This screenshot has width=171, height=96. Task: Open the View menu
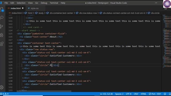point(30,3)
